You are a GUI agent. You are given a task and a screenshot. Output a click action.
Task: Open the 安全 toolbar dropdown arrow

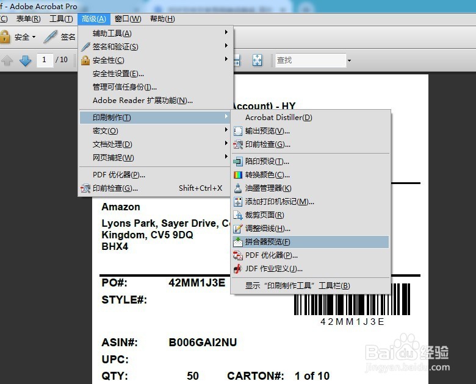(x=34, y=37)
